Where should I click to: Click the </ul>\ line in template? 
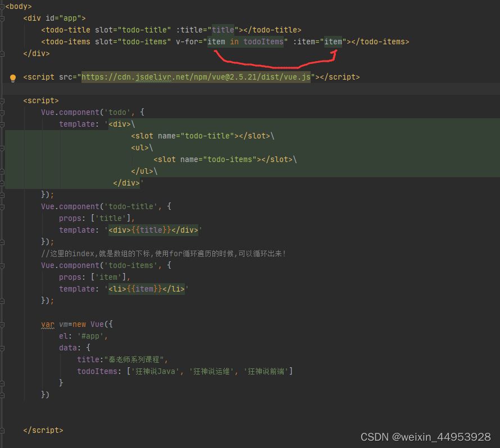[144, 172]
